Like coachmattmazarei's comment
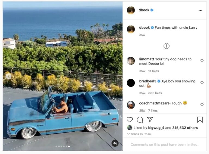This screenshot has height=154, width=209. tap(202, 105)
